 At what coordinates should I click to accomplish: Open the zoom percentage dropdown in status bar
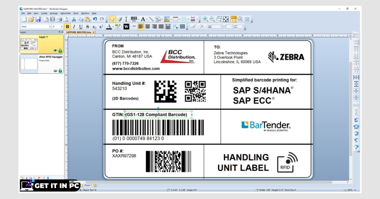(x=355, y=190)
